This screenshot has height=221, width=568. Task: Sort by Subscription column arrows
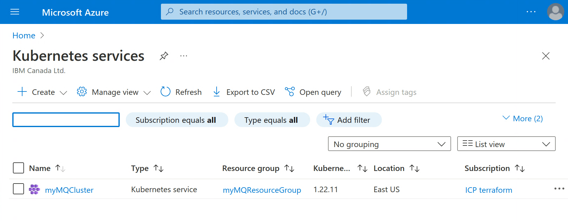[x=520, y=168]
